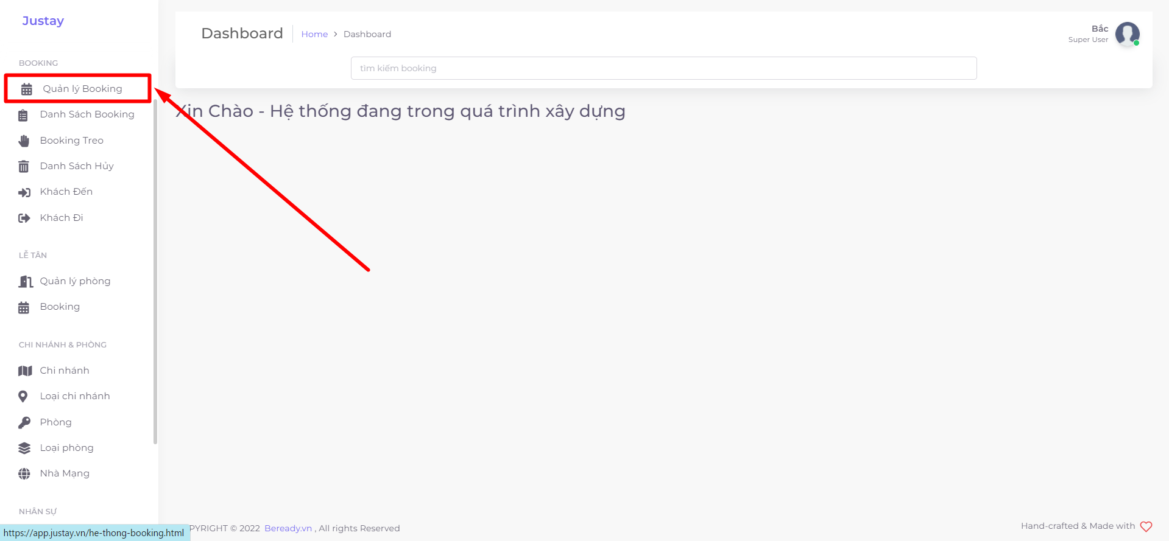The image size is (1169, 541).
Task: Click the layers icon for Loại phòng
Action: 24,449
